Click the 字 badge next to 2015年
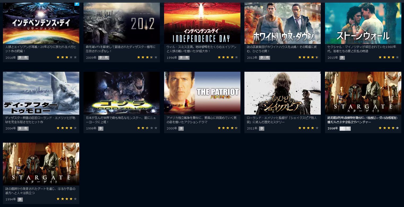The height and width of the screenshot is (207, 404). tap(342, 58)
